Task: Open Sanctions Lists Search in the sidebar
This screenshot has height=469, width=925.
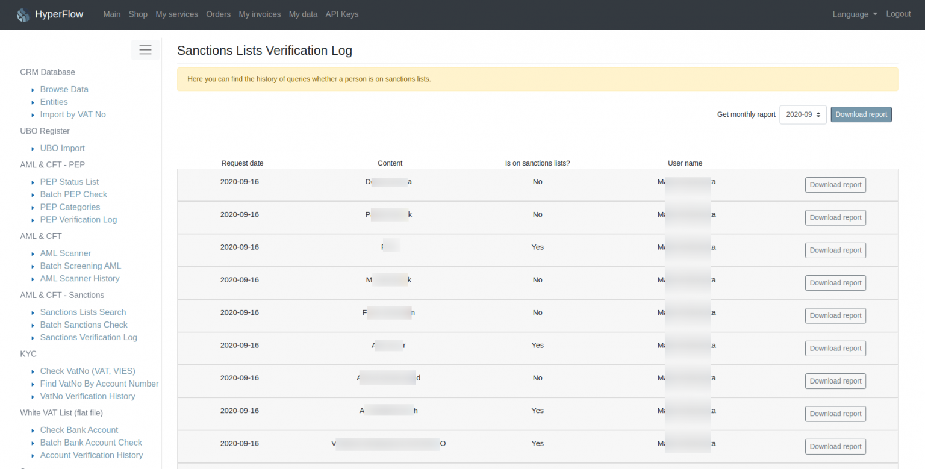Action: [83, 312]
